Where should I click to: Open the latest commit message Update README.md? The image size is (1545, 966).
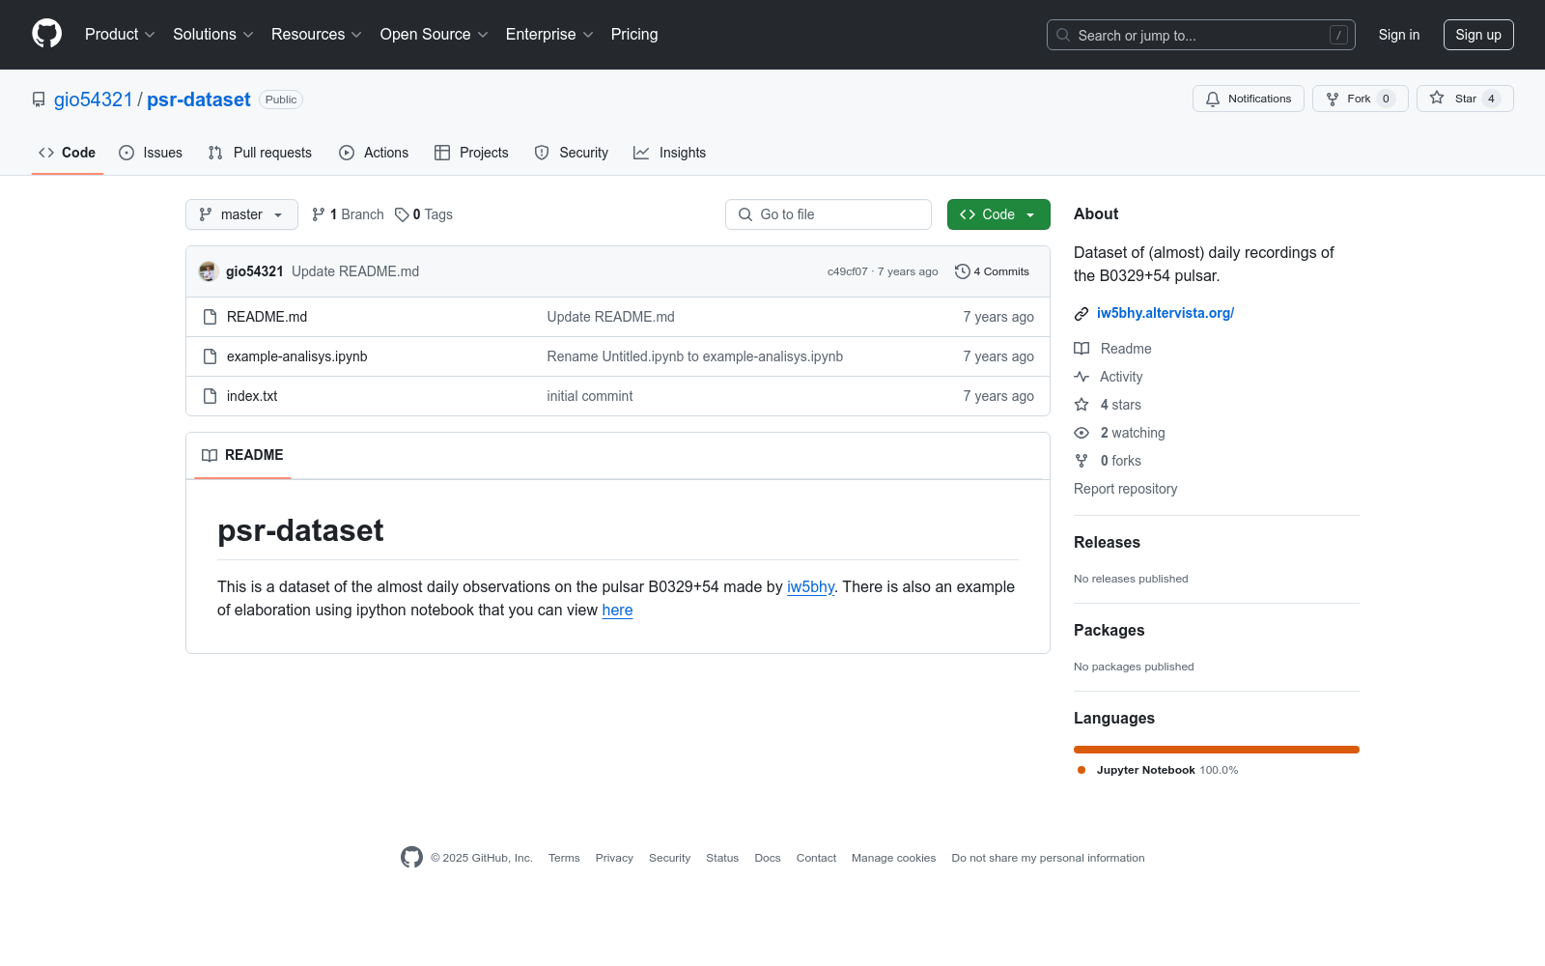coord(355,271)
